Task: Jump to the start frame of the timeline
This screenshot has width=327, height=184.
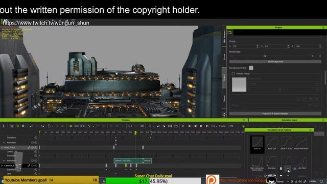Action: coord(189,126)
